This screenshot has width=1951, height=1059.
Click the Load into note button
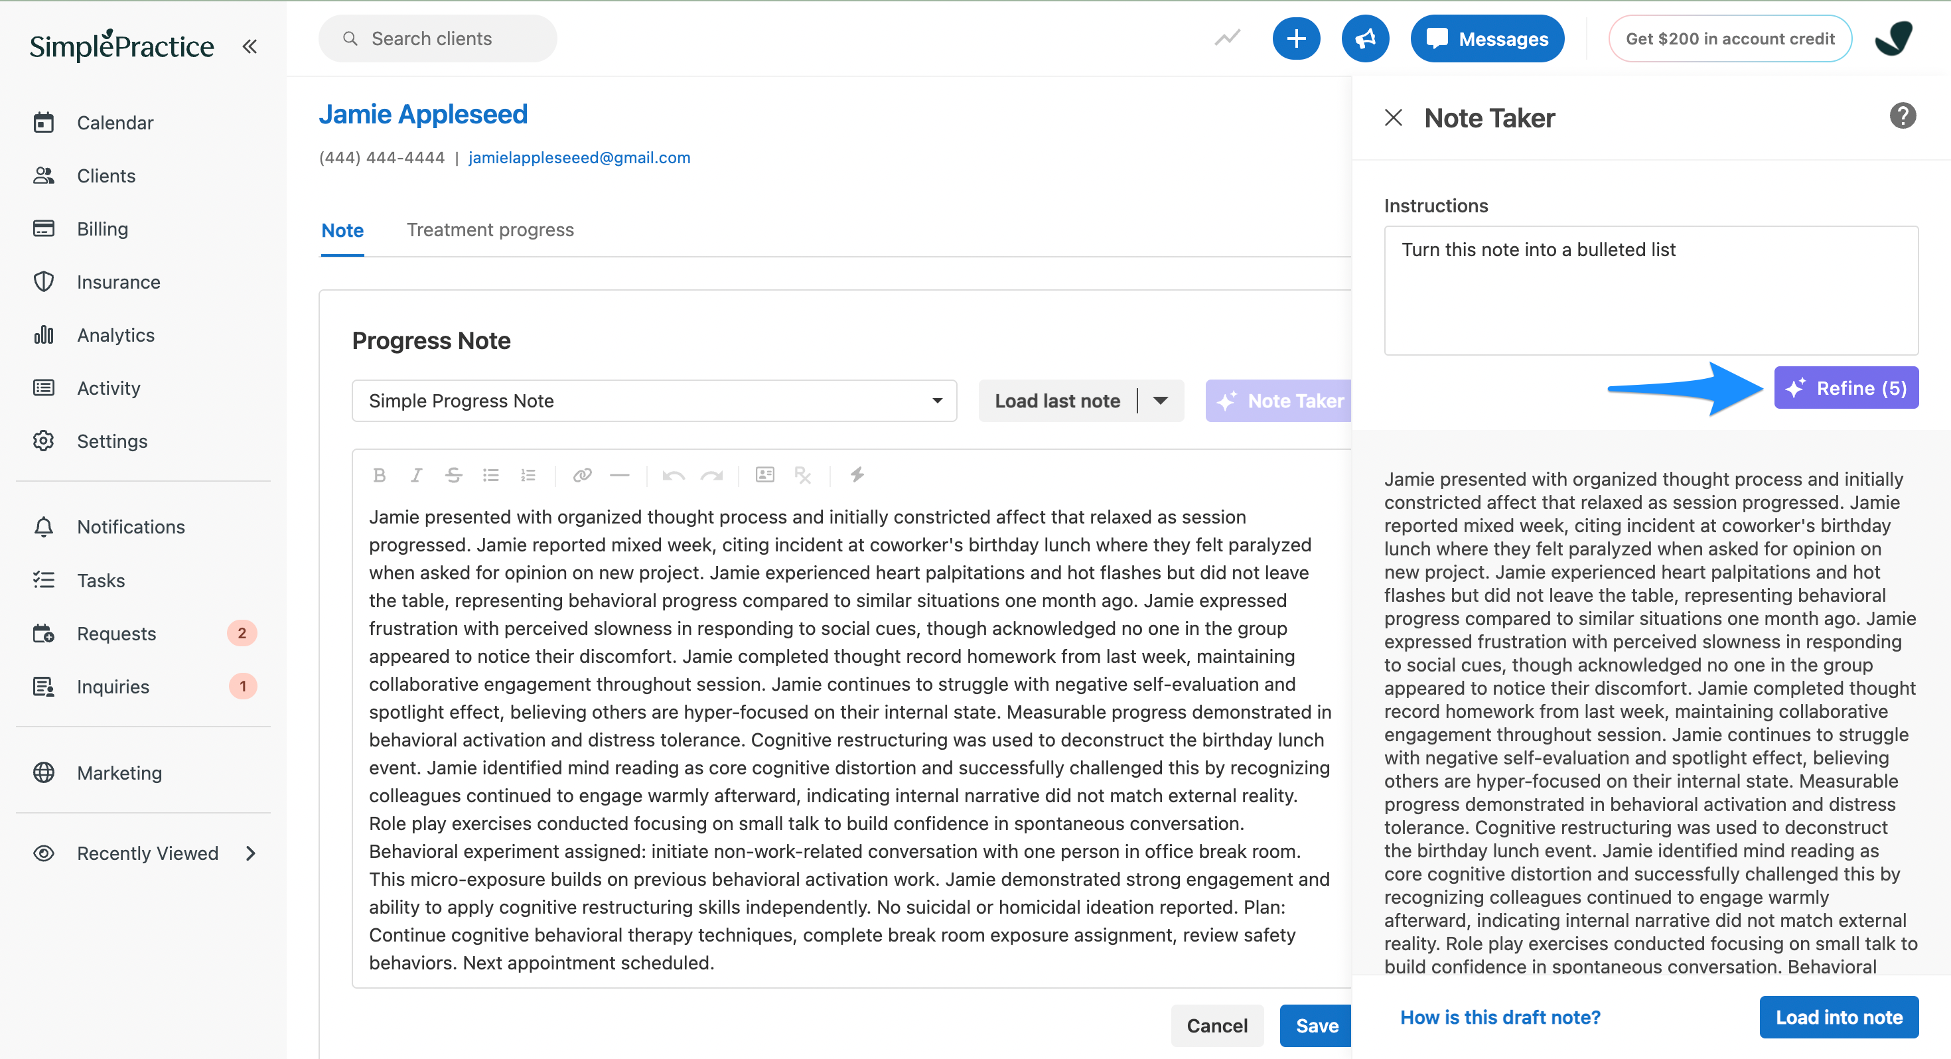[x=1838, y=1017]
